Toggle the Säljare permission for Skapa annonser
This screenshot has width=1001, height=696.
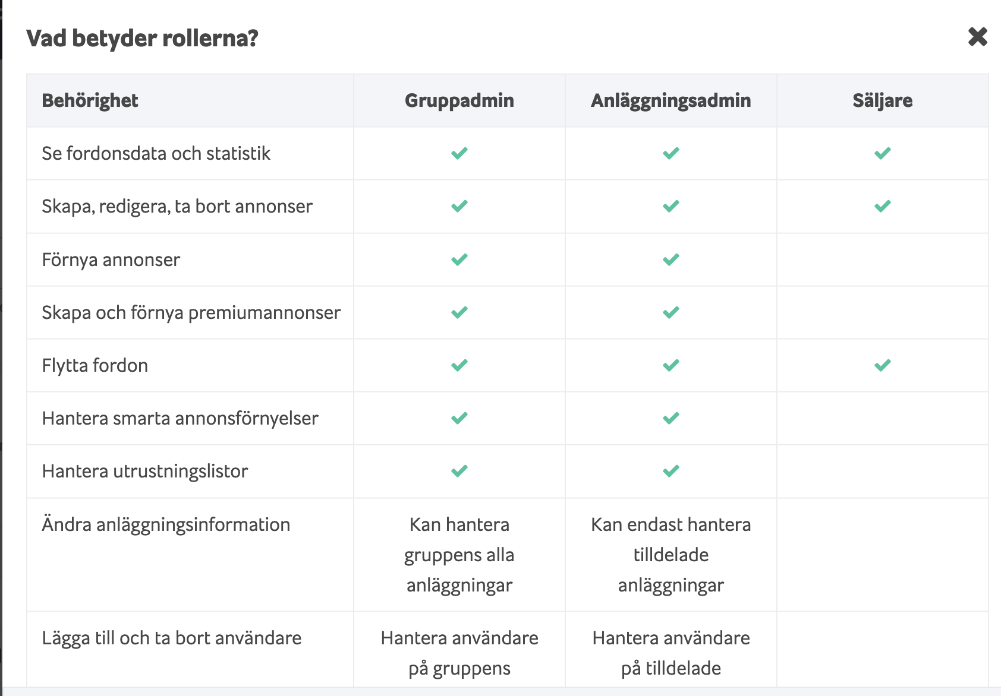pos(882,206)
